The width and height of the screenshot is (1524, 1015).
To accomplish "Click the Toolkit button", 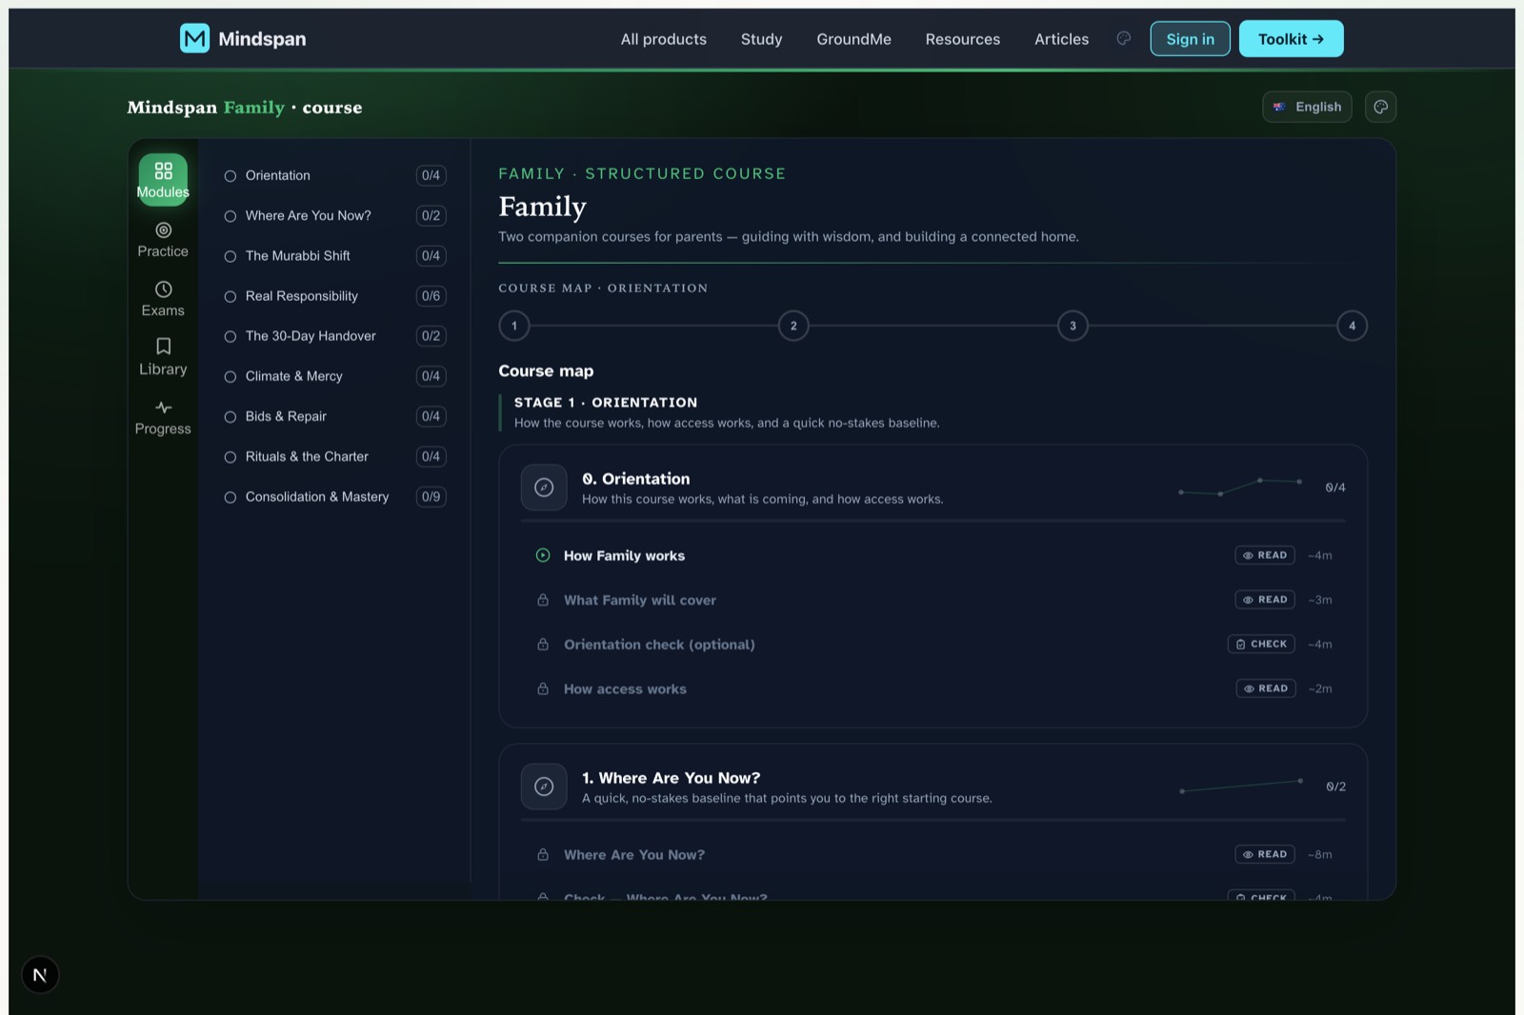I will (x=1291, y=38).
